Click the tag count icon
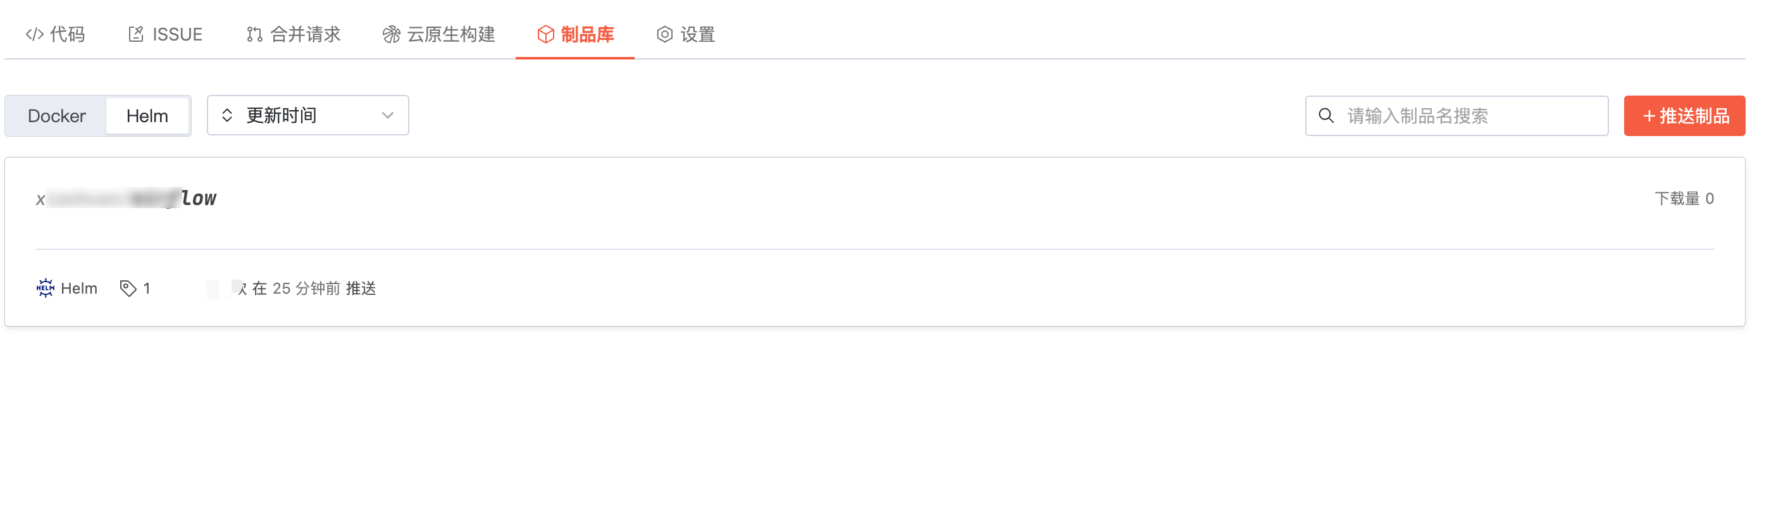Screen dimensions: 1788x524 128,288
